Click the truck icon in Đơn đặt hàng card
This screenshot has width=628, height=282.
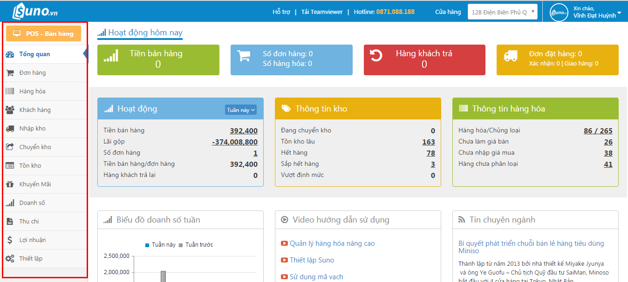pos(511,56)
